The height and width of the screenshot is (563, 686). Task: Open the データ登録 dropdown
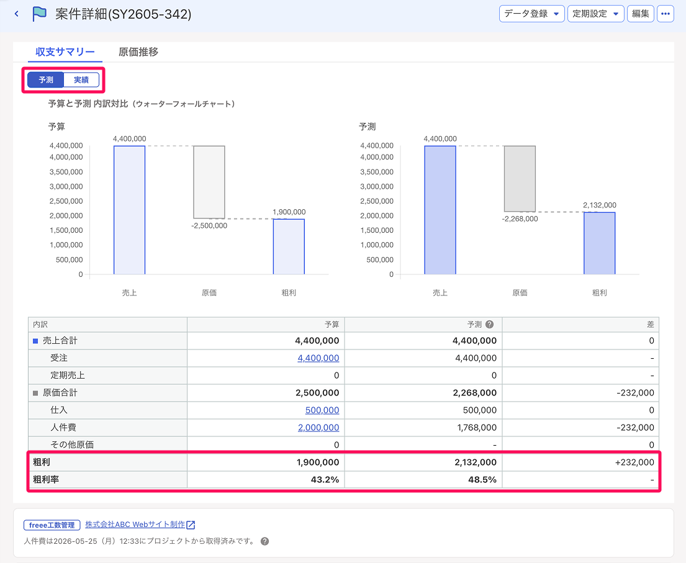(x=531, y=14)
